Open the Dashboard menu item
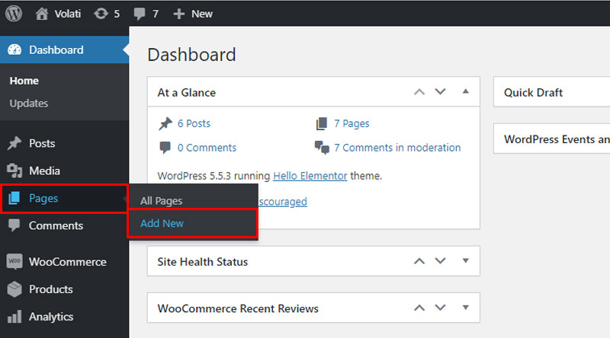Viewport: 610px width, 338px height. click(64, 49)
